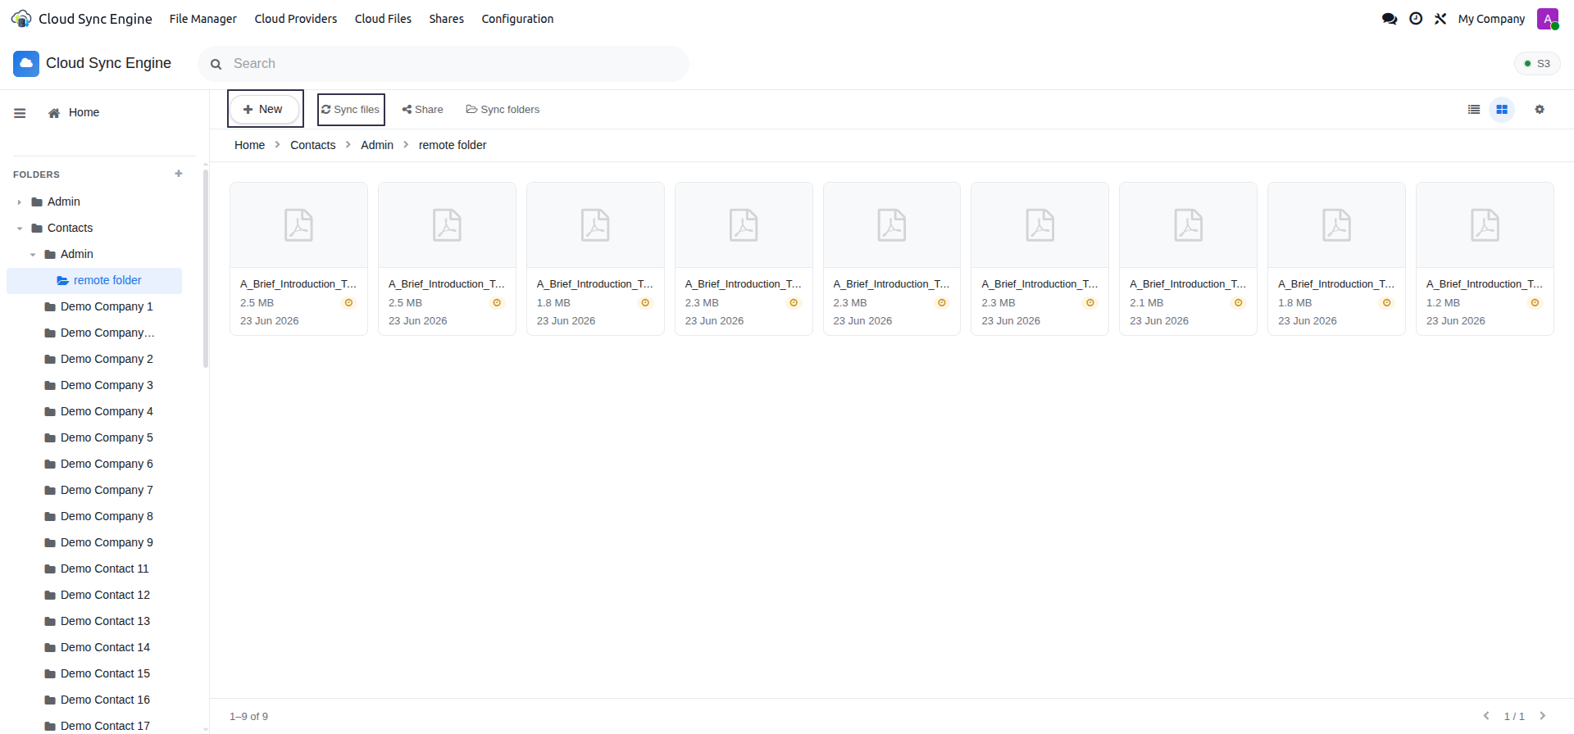Switch to grid view
The width and height of the screenshot is (1574, 734).
tap(1502, 110)
